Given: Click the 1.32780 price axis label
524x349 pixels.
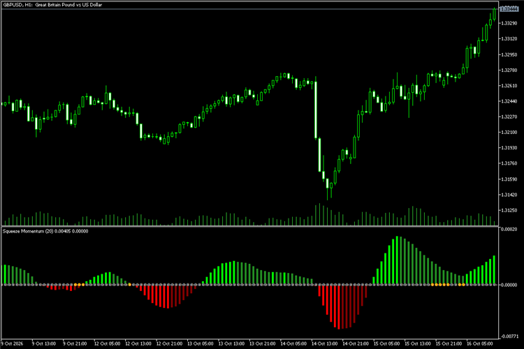Looking at the screenshot, I should click(509, 70).
